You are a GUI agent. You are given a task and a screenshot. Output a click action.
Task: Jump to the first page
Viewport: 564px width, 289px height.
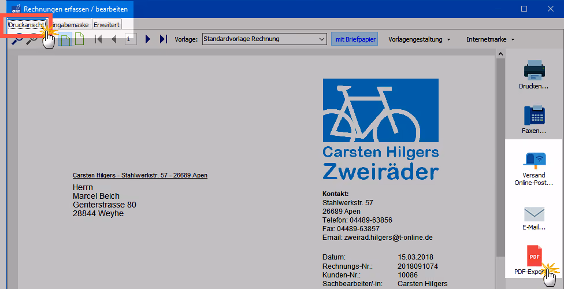click(98, 39)
